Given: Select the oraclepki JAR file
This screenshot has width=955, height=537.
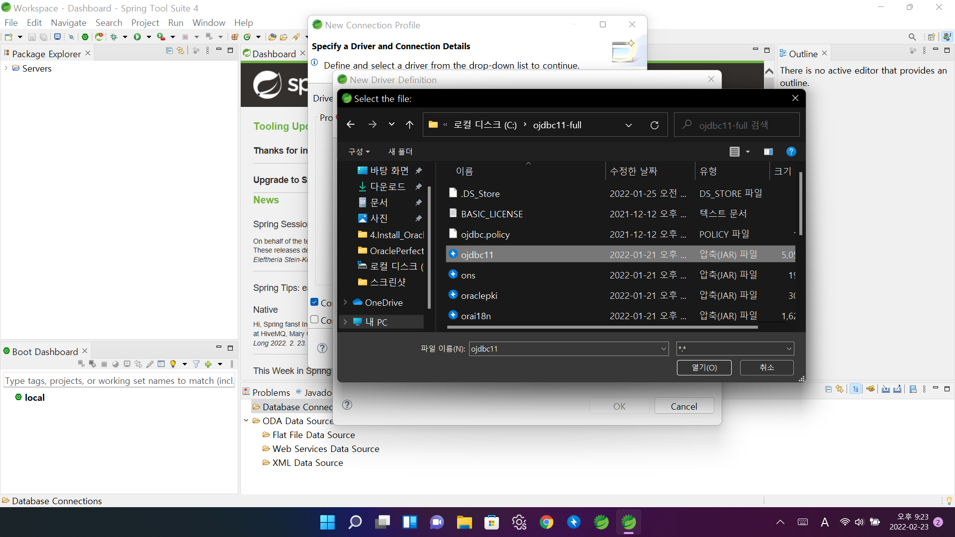Looking at the screenshot, I should pyautogui.click(x=478, y=295).
